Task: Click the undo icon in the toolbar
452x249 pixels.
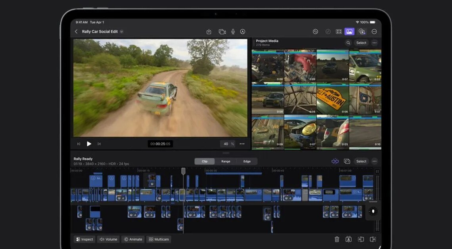Action: click(x=315, y=31)
